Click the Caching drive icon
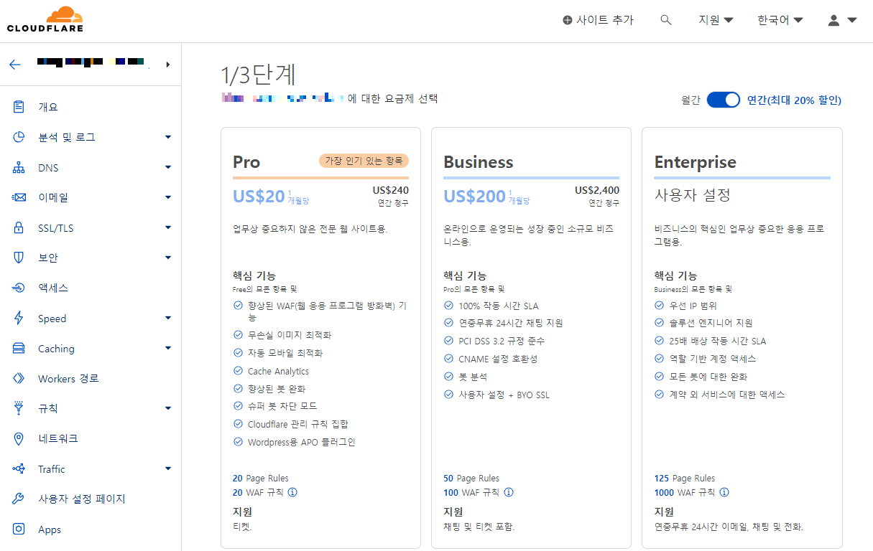This screenshot has height=551, width=873. [19, 349]
